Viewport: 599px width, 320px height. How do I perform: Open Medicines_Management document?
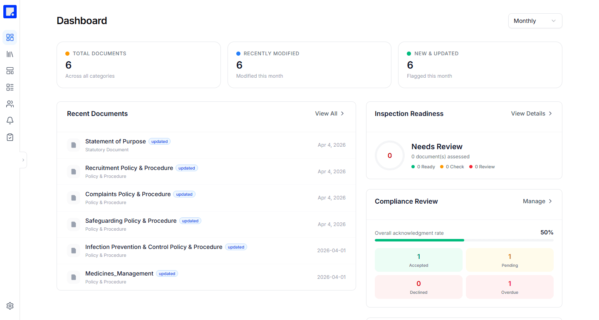point(206,277)
